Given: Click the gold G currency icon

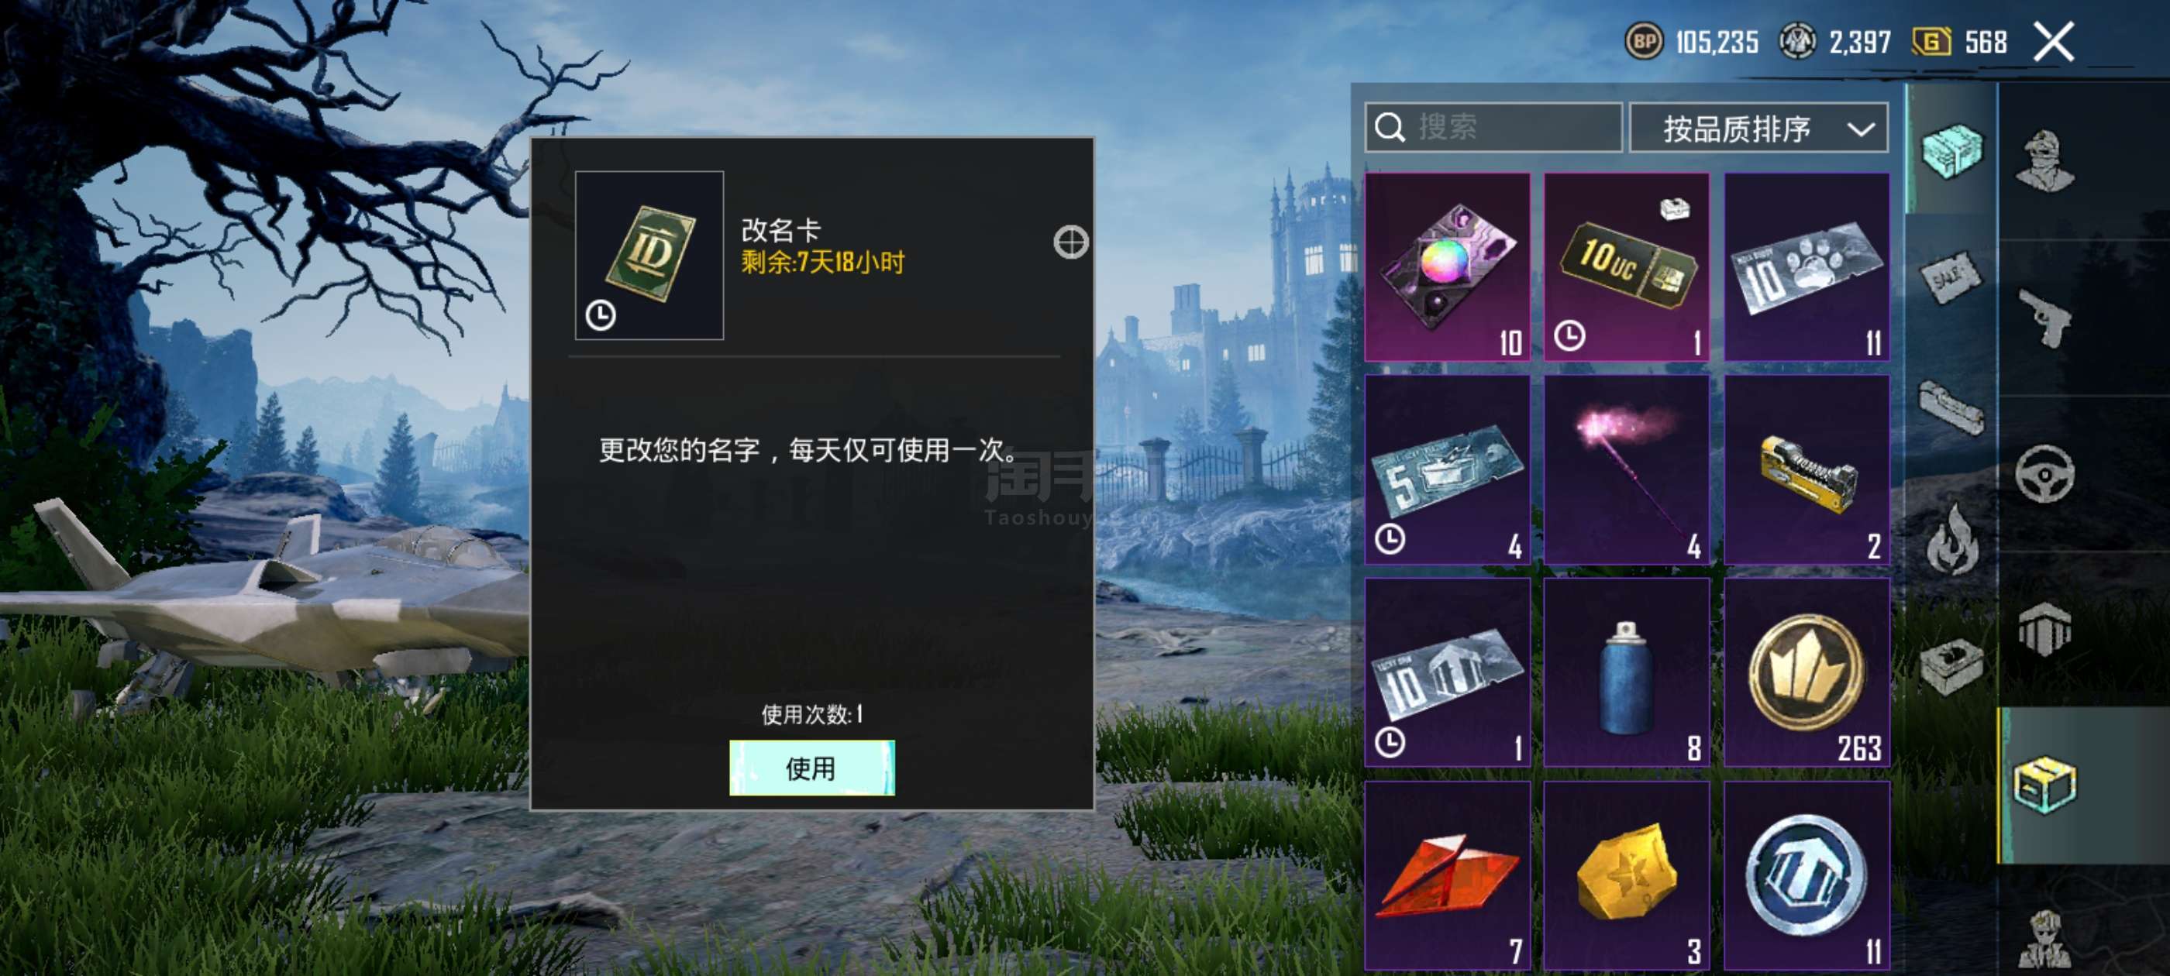Looking at the screenshot, I should click(1931, 41).
